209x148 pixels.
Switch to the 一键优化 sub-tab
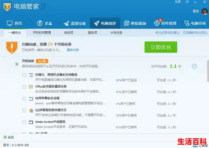[x=15, y=33]
